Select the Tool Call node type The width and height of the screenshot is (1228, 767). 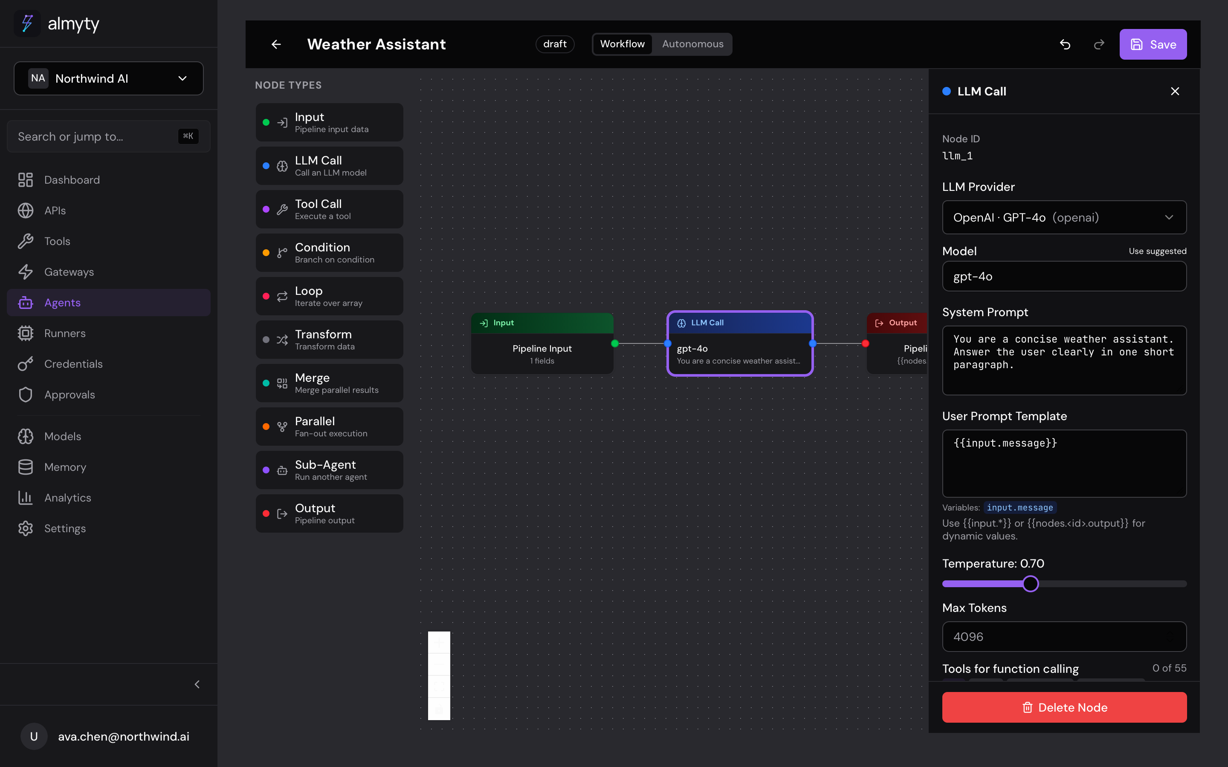pos(329,209)
